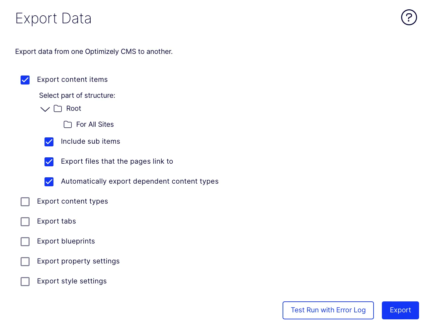The image size is (432, 327).
Task: Open the help question mark icon
Action: (x=409, y=17)
